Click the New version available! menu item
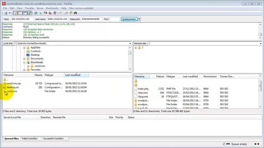264x148 pixels. [81, 8]
